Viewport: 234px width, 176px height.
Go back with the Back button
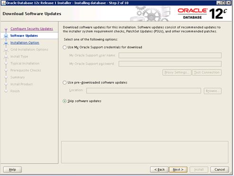point(159,170)
